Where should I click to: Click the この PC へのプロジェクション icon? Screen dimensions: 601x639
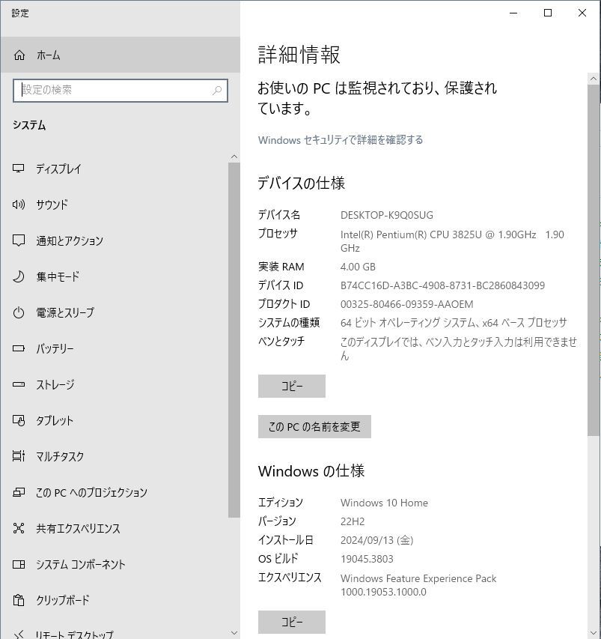[19, 492]
